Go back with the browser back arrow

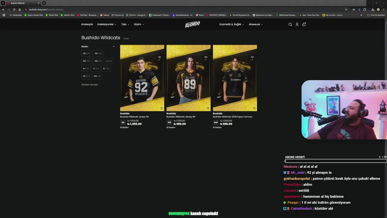click(3, 9)
